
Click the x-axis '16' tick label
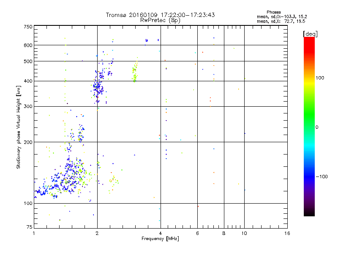click(287, 233)
